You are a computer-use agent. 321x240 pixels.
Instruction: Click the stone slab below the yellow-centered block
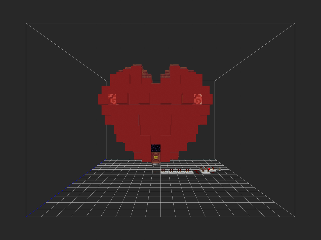coord(156,165)
